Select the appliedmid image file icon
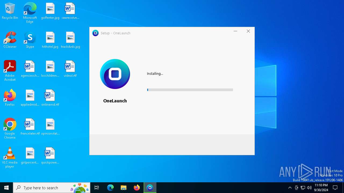The height and width of the screenshot is (193, 344). point(30,98)
